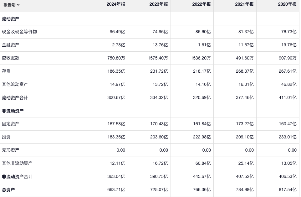The image size is (301, 197).
Task: Click the 流动资产 section heading
Action: pyautogui.click(x=11, y=19)
